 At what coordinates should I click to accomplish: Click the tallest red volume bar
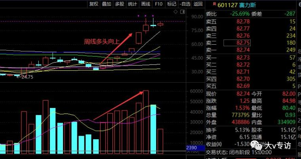click(146, 122)
